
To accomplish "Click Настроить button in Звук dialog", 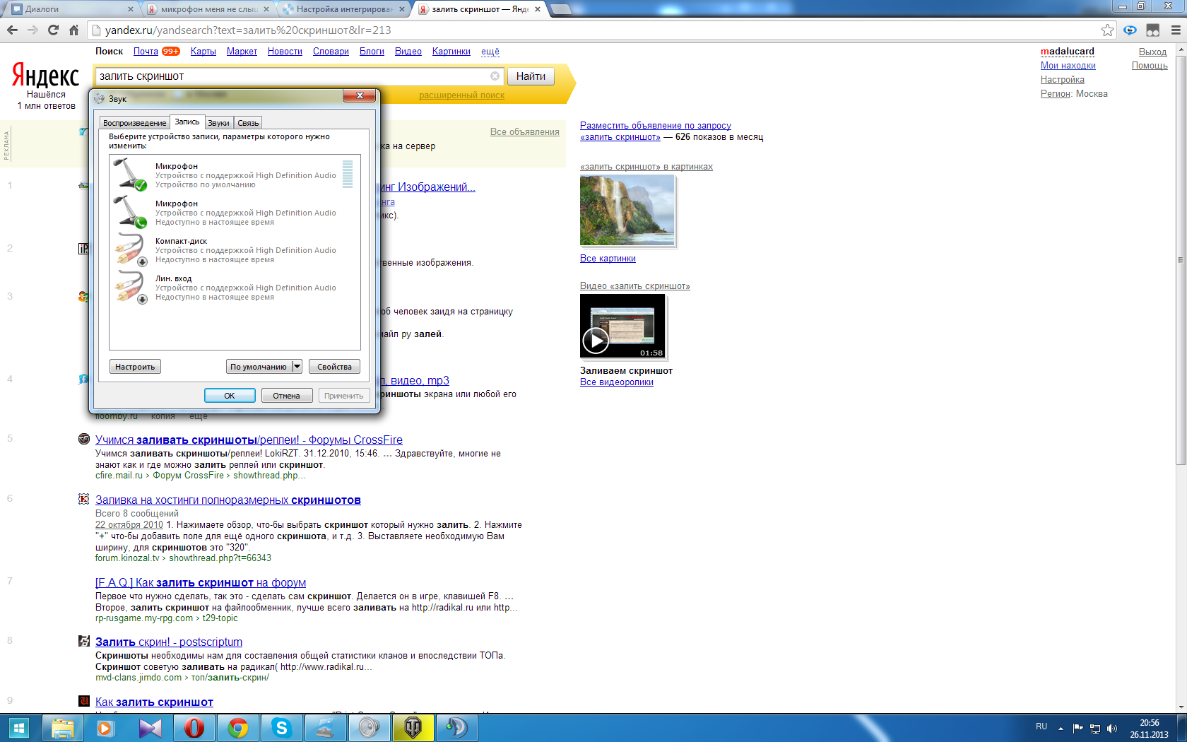I will [x=135, y=367].
